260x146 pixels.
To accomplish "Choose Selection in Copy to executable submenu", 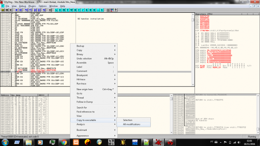I will (134, 120).
